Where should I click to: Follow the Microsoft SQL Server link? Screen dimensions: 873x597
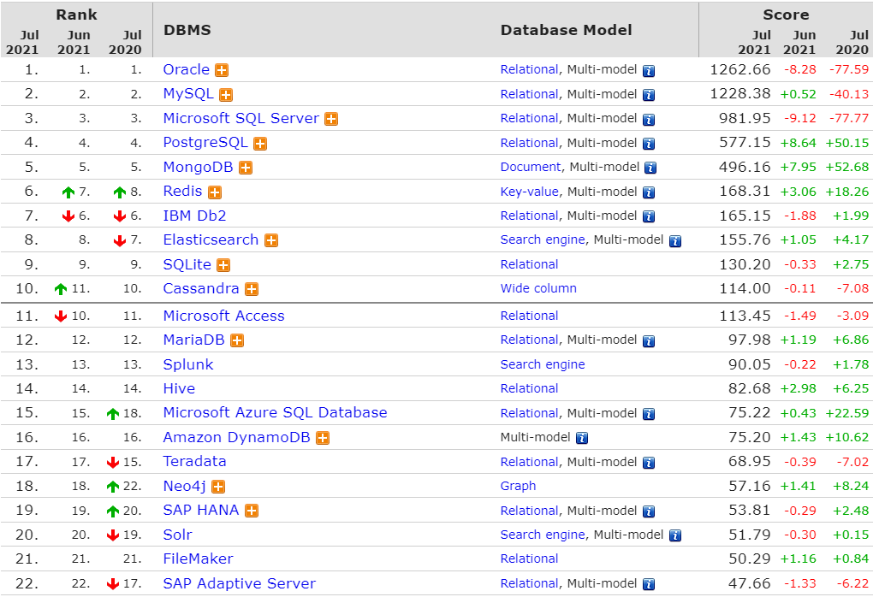[x=241, y=118]
